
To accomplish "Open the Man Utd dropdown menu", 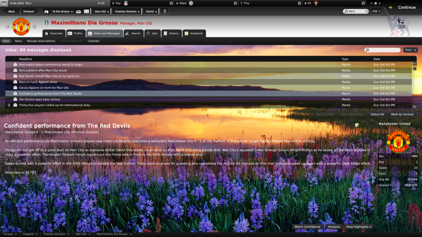I will click(x=102, y=12).
